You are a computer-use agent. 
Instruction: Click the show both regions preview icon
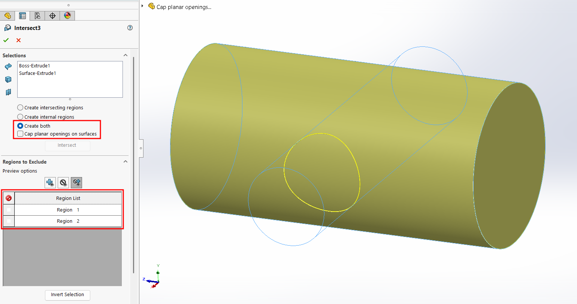point(76,183)
